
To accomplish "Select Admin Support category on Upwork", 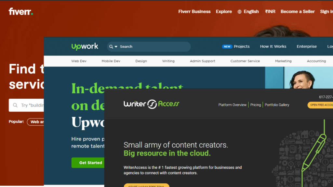I will [202, 61].
